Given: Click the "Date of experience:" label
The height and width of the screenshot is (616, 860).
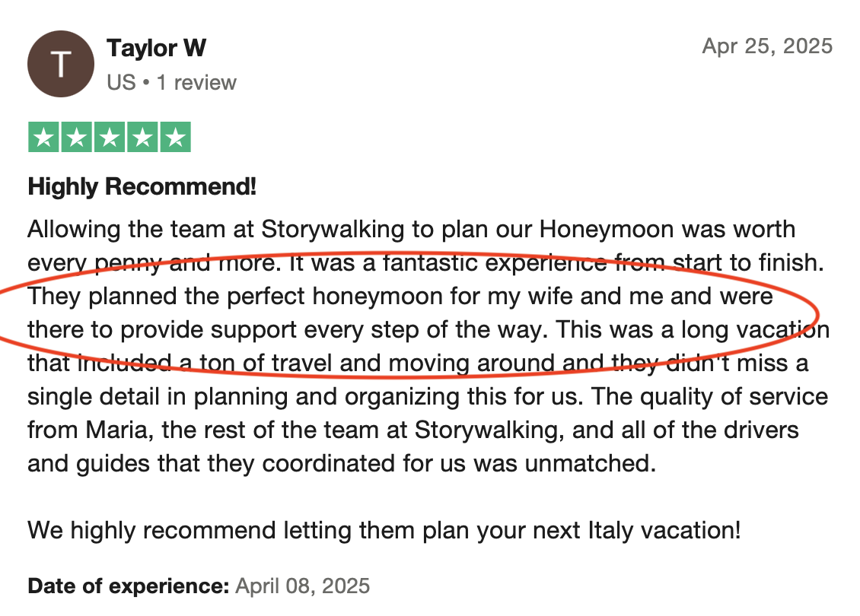Looking at the screenshot, I should 129,586.
